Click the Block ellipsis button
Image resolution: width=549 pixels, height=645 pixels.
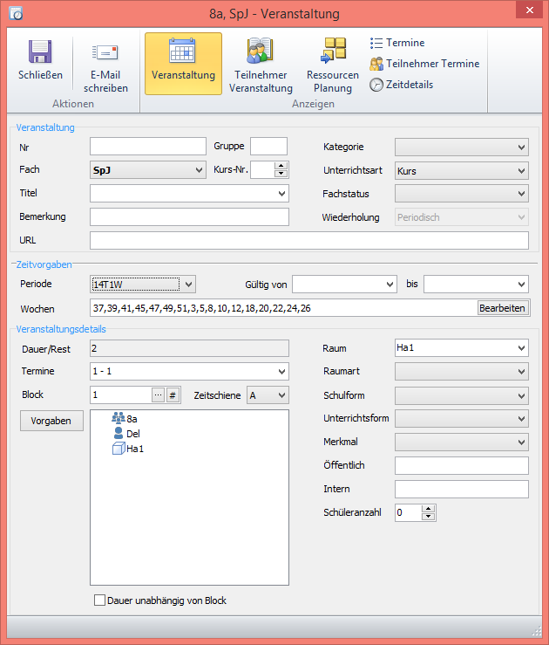tap(159, 395)
